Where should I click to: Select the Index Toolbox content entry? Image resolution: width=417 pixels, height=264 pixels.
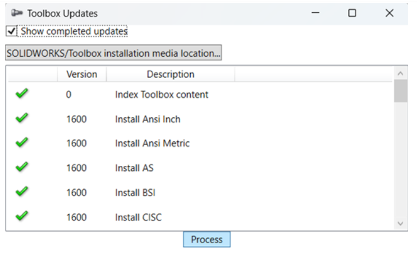162,95
